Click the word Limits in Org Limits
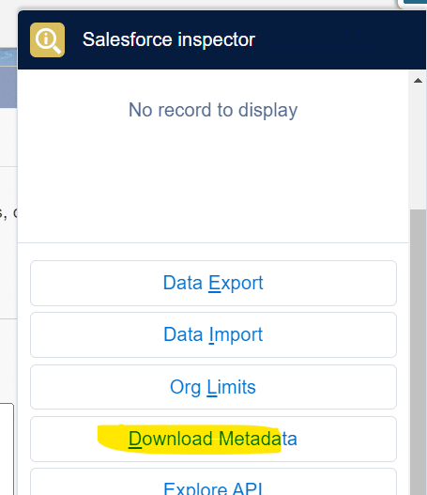The height and width of the screenshot is (495, 427). coord(231,387)
